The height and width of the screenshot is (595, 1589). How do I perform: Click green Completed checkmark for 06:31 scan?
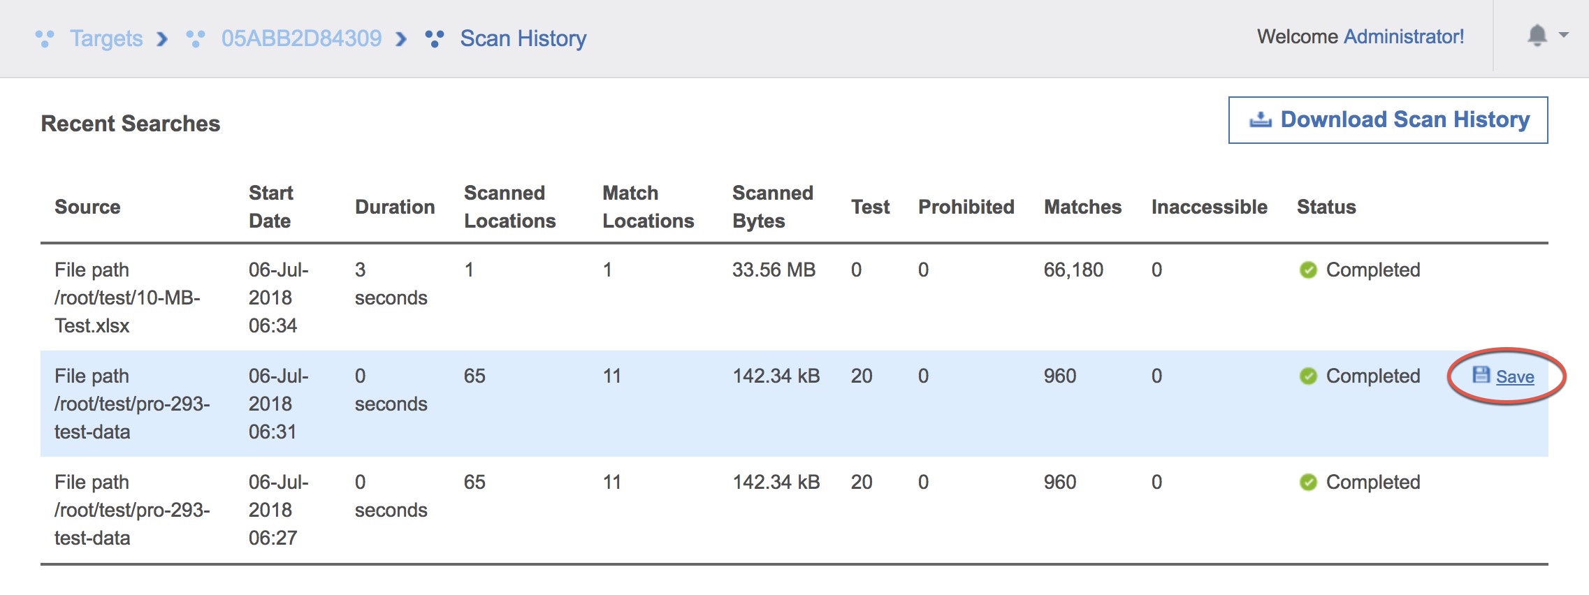[x=1308, y=376]
